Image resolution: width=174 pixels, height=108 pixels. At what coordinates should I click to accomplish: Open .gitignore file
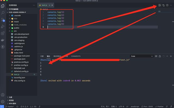(x=22, y=50)
